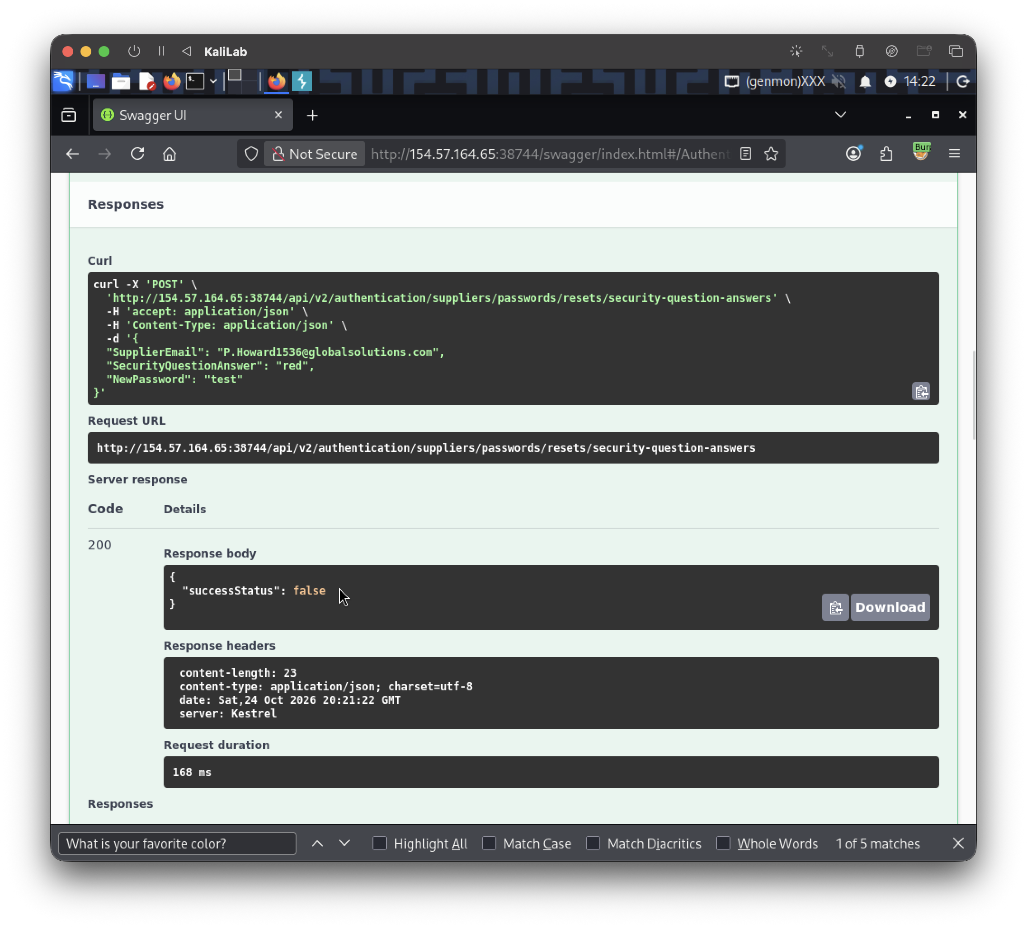Select the Swagger UI tab
The width and height of the screenshot is (1027, 928).
coord(193,115)
